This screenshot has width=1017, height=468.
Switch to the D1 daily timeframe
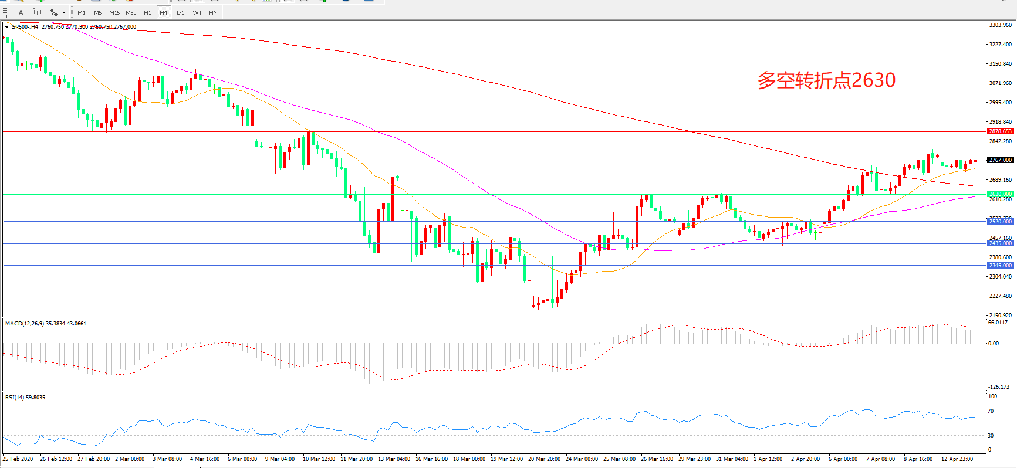180,12
